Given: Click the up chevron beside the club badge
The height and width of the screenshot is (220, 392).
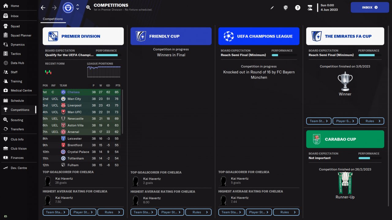Looking at the screenshot, I should (x=77, y=5).
